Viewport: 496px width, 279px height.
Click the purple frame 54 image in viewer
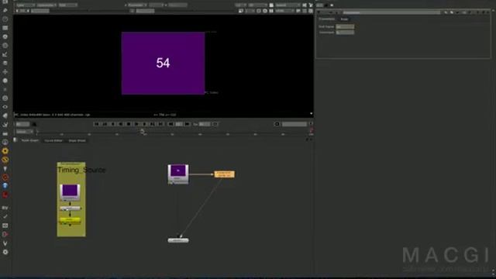coord(163,63)
